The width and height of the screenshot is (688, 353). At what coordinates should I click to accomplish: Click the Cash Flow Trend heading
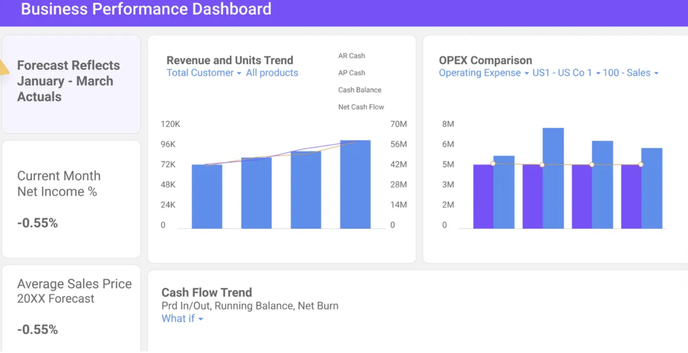click(206, 292)
